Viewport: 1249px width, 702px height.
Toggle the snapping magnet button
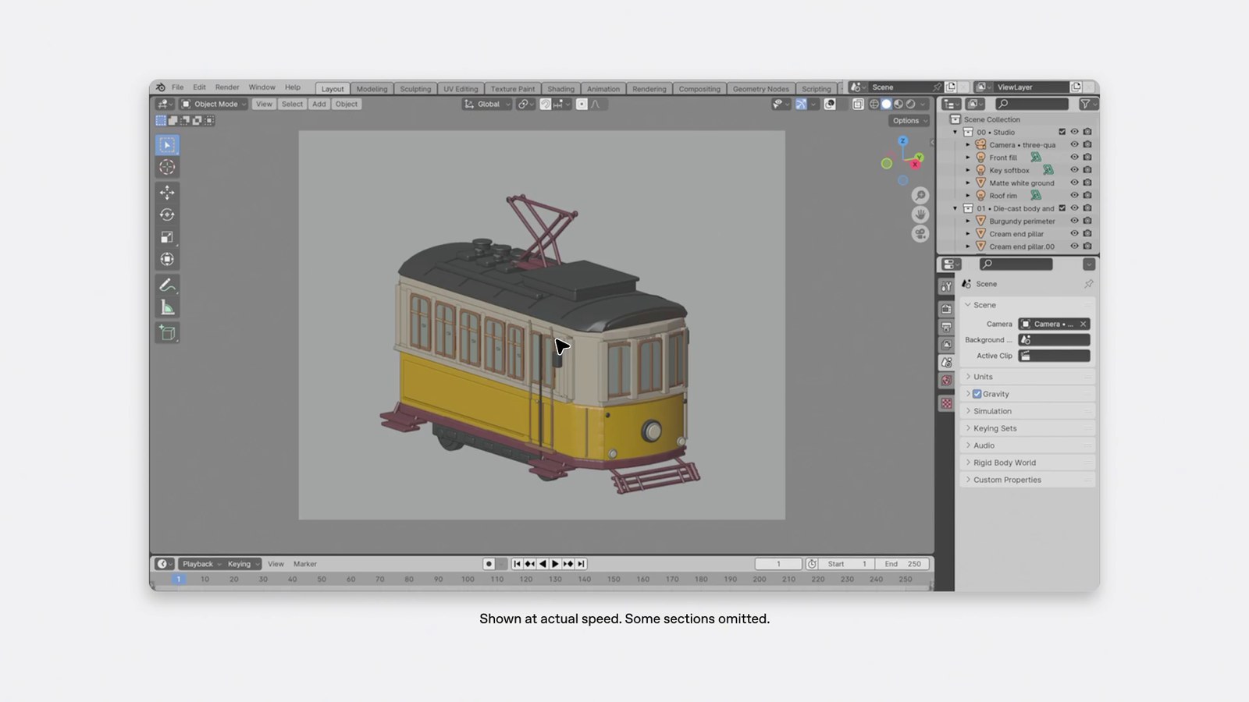click(x=546, y=104)
